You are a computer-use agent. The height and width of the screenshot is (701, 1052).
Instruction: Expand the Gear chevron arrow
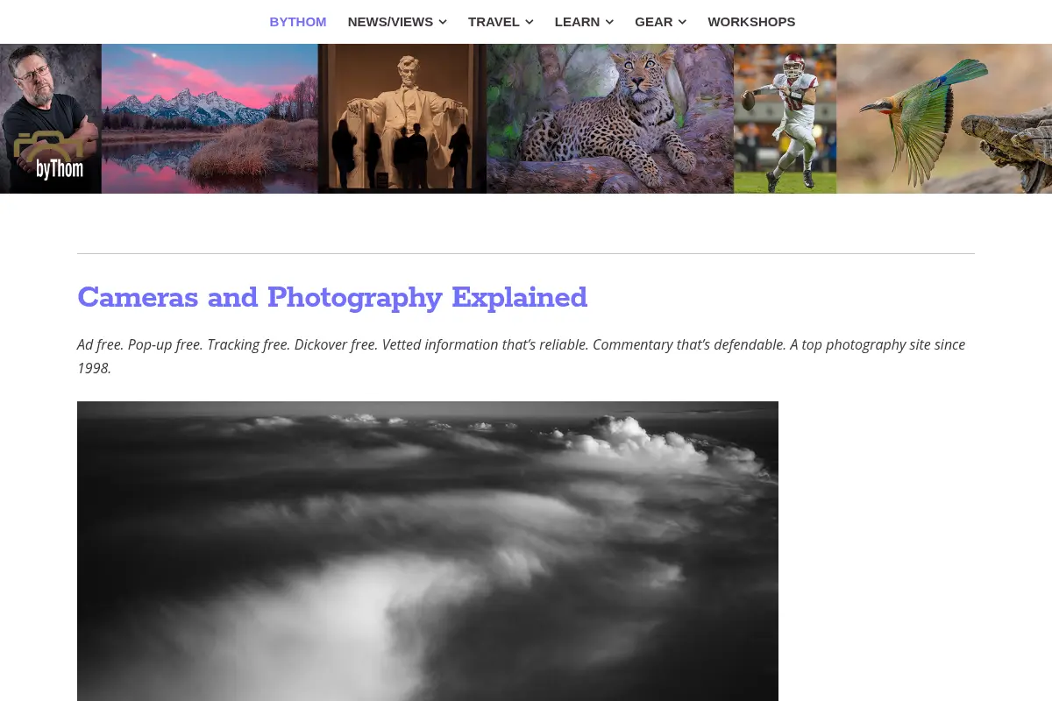(x=682, y=22)
